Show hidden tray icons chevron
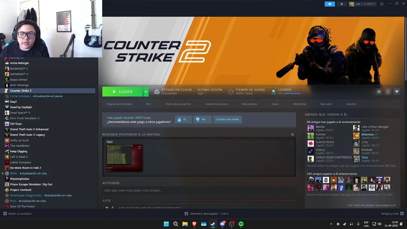Image resolution: width=407 pixels, height=229 pixels. pos(331,224)
